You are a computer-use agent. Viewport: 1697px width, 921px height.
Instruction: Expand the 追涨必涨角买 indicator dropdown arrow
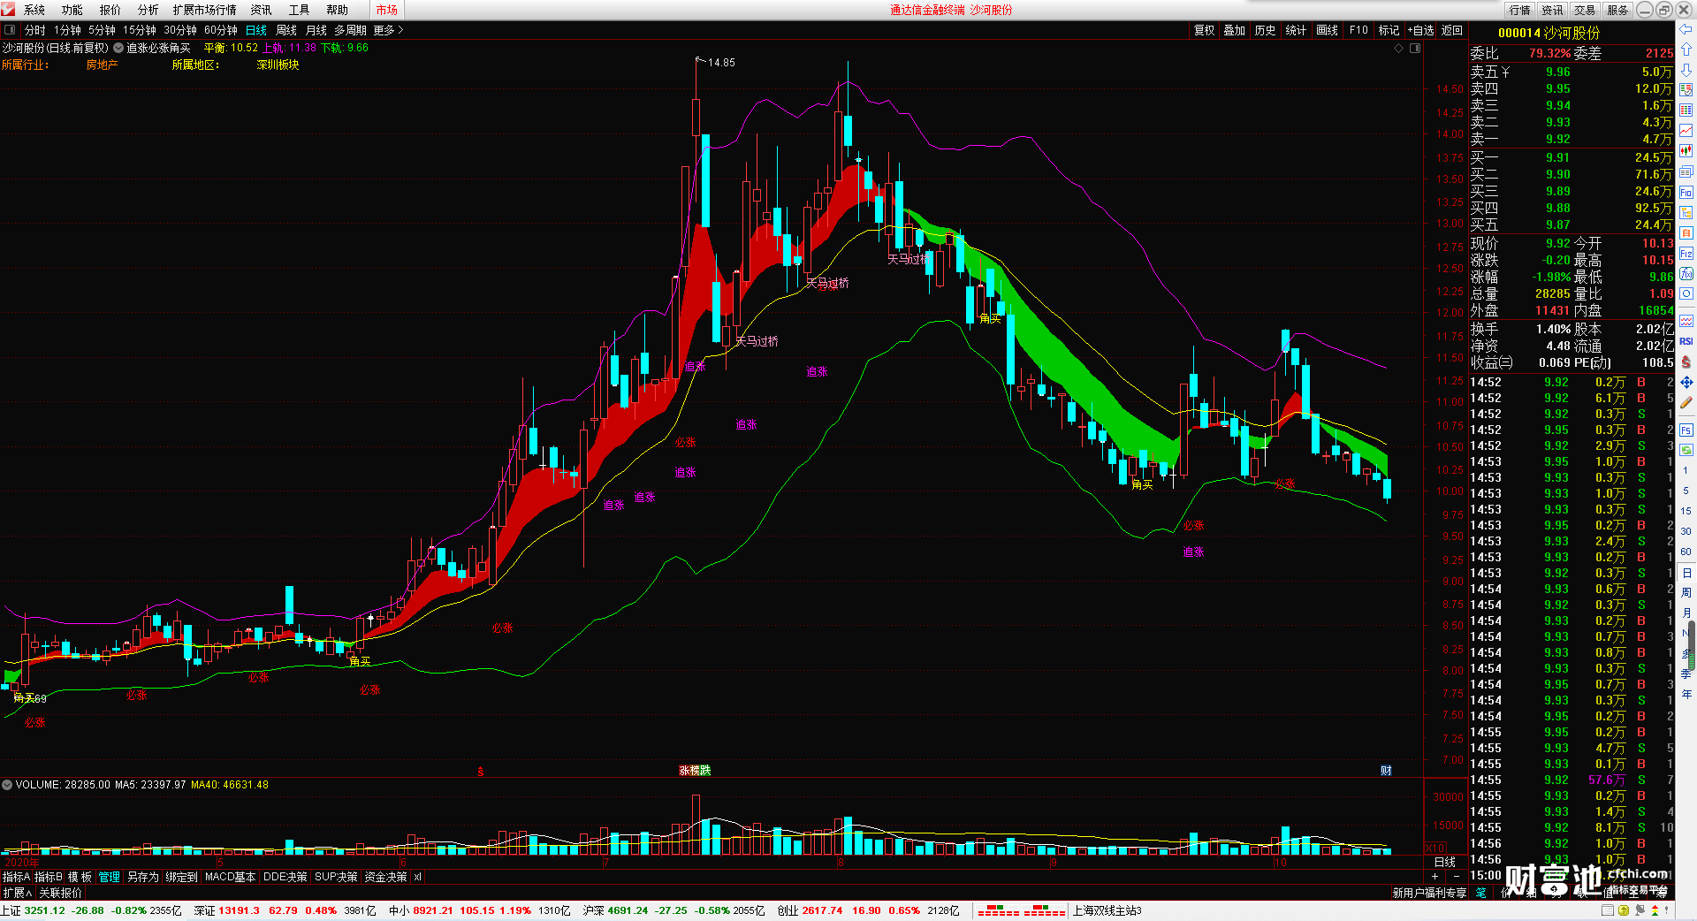point(118,48)
